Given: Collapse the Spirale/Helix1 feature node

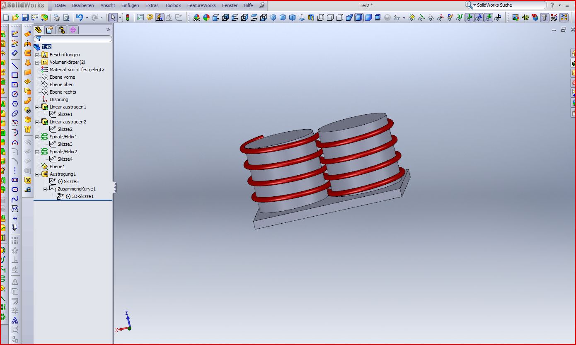Looking at the screenshot, I should (x=37, y=137).
